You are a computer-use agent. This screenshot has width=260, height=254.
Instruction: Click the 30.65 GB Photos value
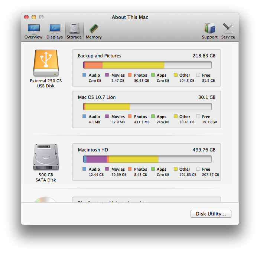coord(142,81)
